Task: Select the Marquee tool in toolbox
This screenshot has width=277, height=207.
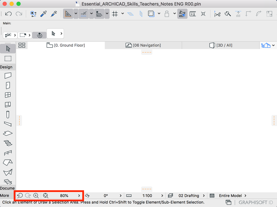Action: (x=8, y=58)
